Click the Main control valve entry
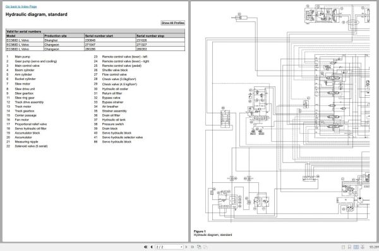Viewport: 379px width, 251px height. (x=27, y=66)
